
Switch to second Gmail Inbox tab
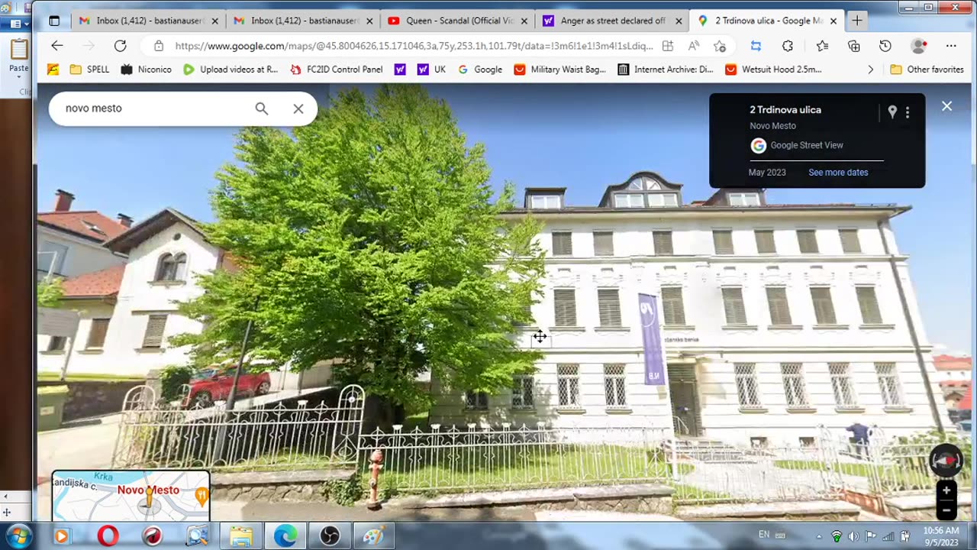301,21
